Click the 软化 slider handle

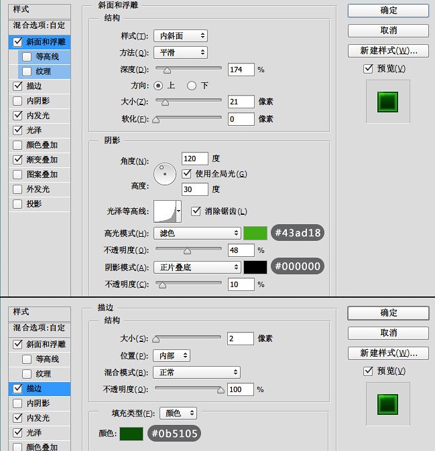tap(156, 120)
